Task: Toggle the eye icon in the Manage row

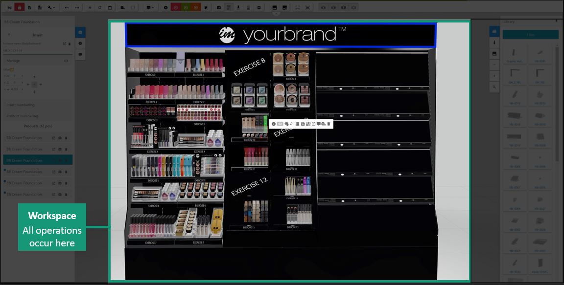Action: (66, 61)
